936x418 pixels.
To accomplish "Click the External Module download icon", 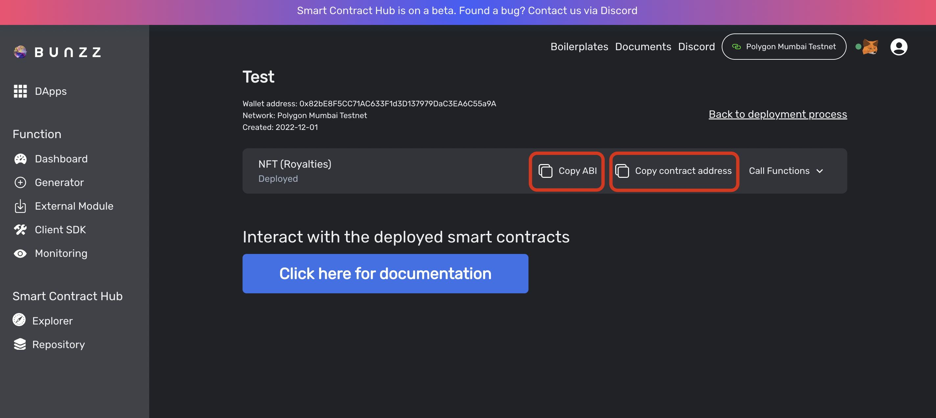I will pyautogui.click(x=20, y=206).
